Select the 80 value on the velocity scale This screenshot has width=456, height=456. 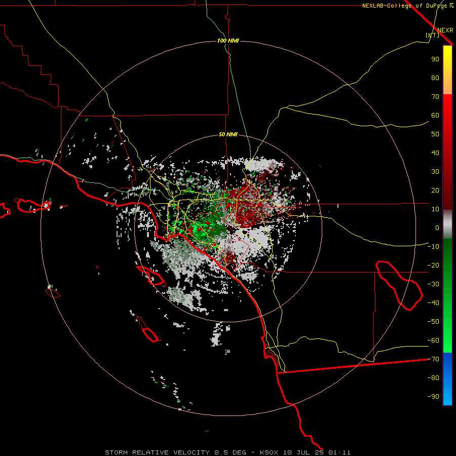(x=435, y=78)
